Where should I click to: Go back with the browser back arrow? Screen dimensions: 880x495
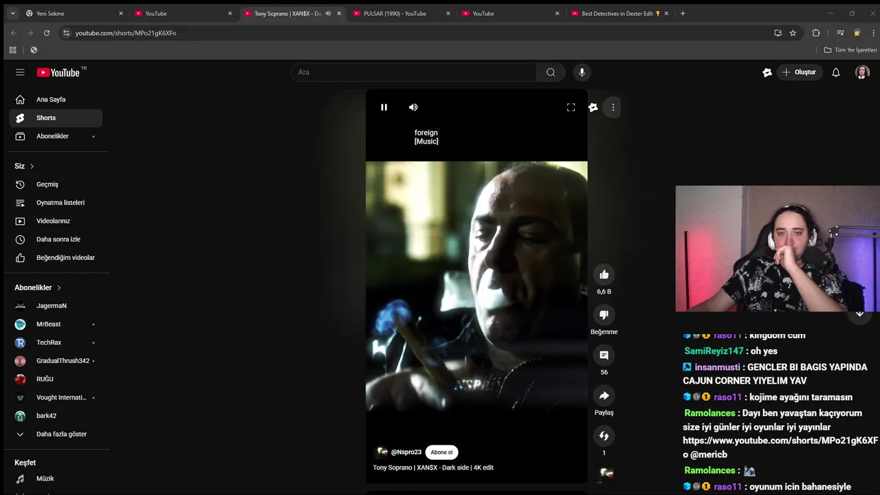[x=13, y=33]
